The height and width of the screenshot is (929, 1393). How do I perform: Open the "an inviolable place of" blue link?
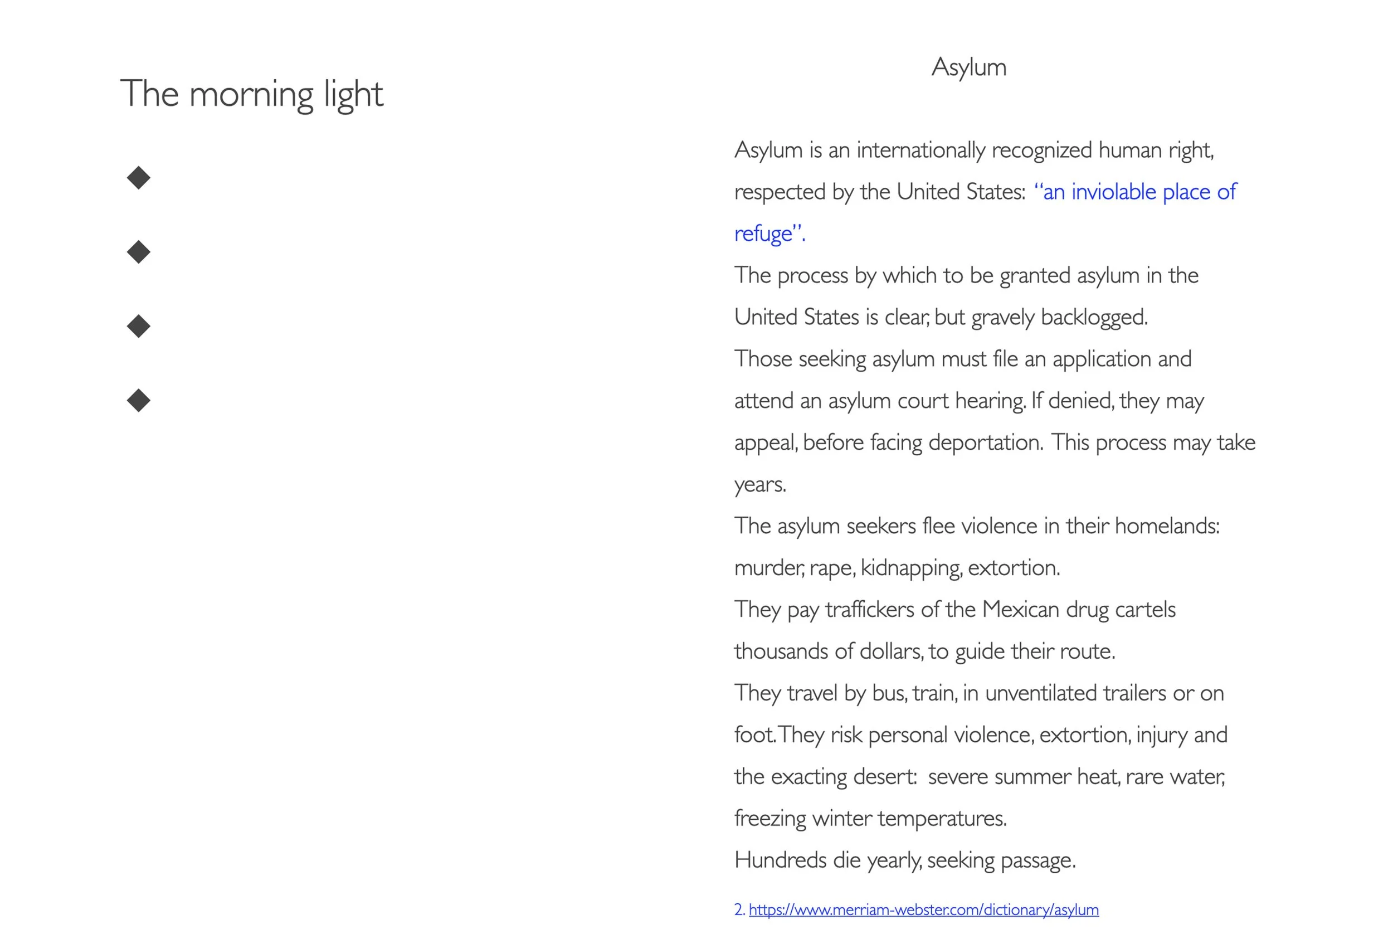tap(1136, 192)
